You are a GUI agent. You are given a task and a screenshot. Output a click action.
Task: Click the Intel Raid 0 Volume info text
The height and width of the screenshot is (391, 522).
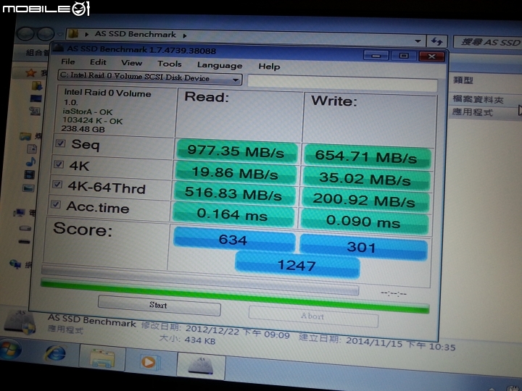107,93
